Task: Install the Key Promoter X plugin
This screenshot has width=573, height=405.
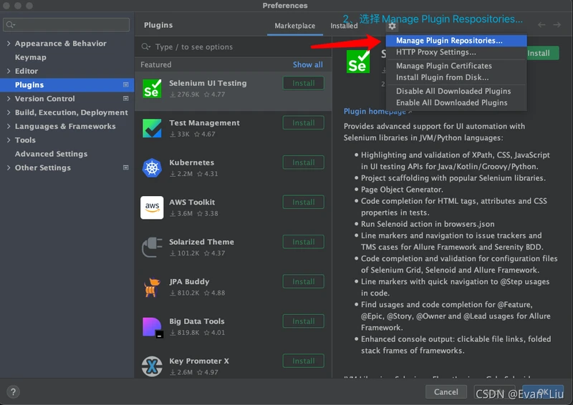Action: click(x=303, y=361)
